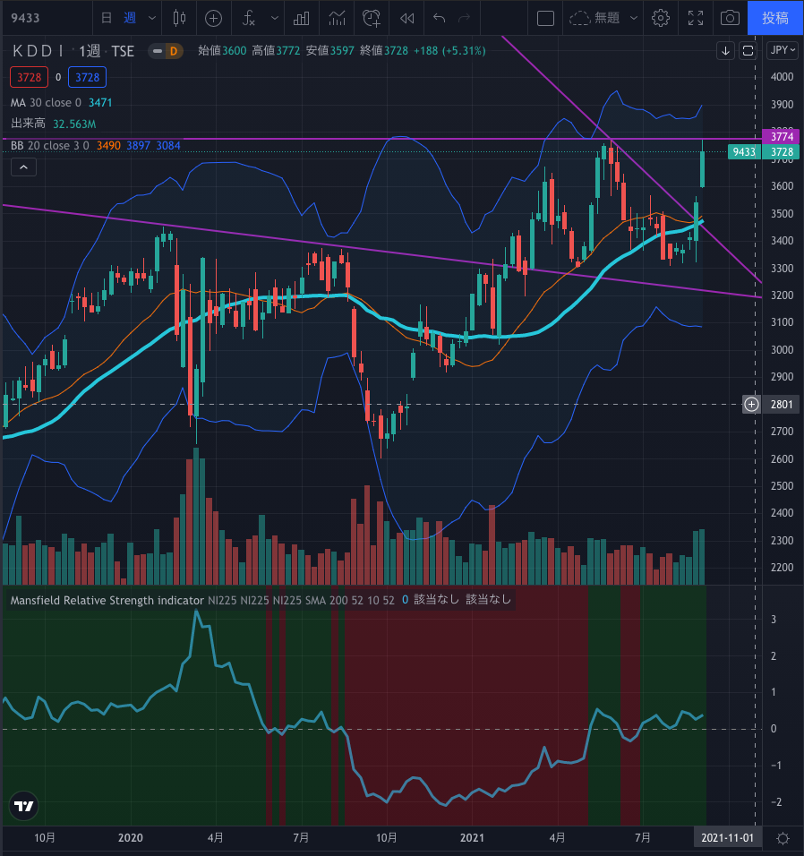Open the JPY currency dropdown
This screenshot has width=804, height=856.
(783, 50)
